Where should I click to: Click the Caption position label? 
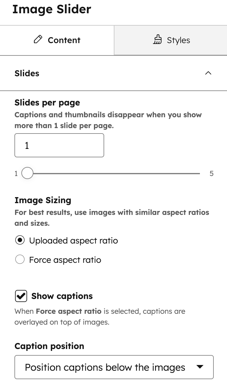click(x=49, y=346)
